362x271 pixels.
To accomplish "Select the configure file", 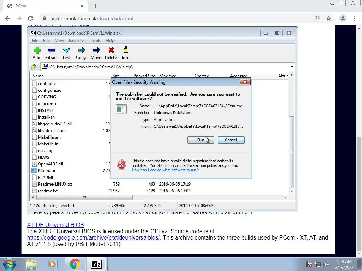I will click(47, 83).
